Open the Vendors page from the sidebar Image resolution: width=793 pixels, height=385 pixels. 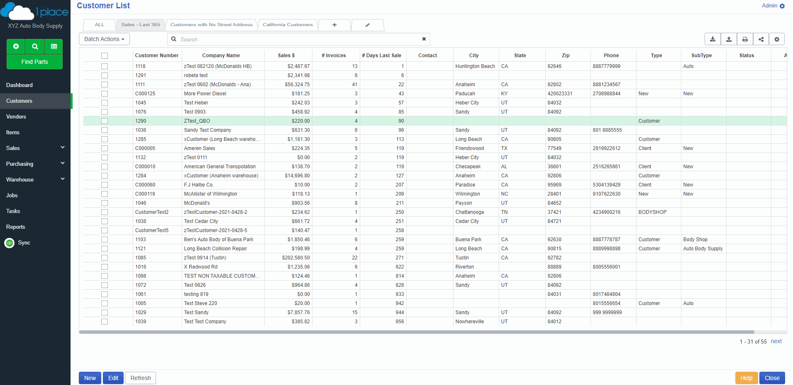tap(16, 116)
